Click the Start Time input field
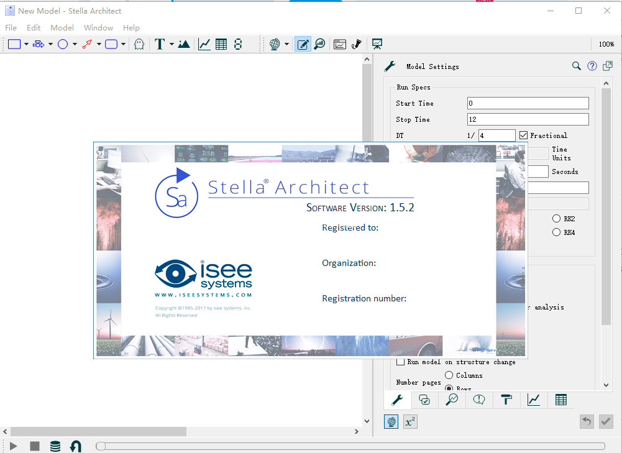The image size is (622, 453). pyautogui.click(x=528, y=103)
